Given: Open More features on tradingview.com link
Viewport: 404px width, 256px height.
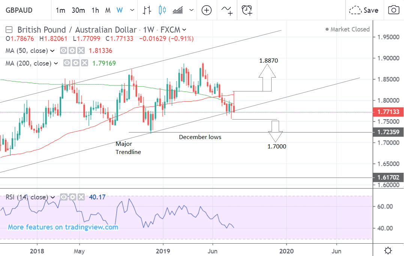Looking at the screenshot, I should point(63,227).
